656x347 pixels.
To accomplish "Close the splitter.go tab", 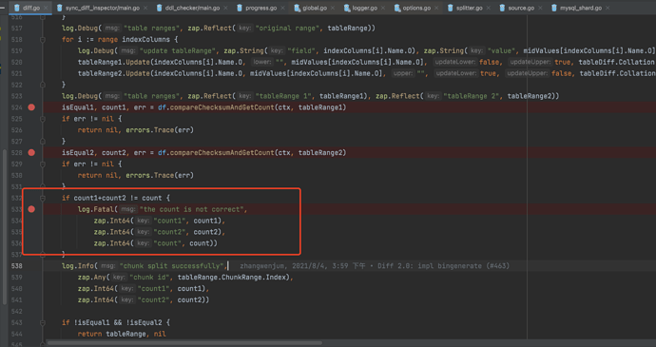I will click(489, 8).
